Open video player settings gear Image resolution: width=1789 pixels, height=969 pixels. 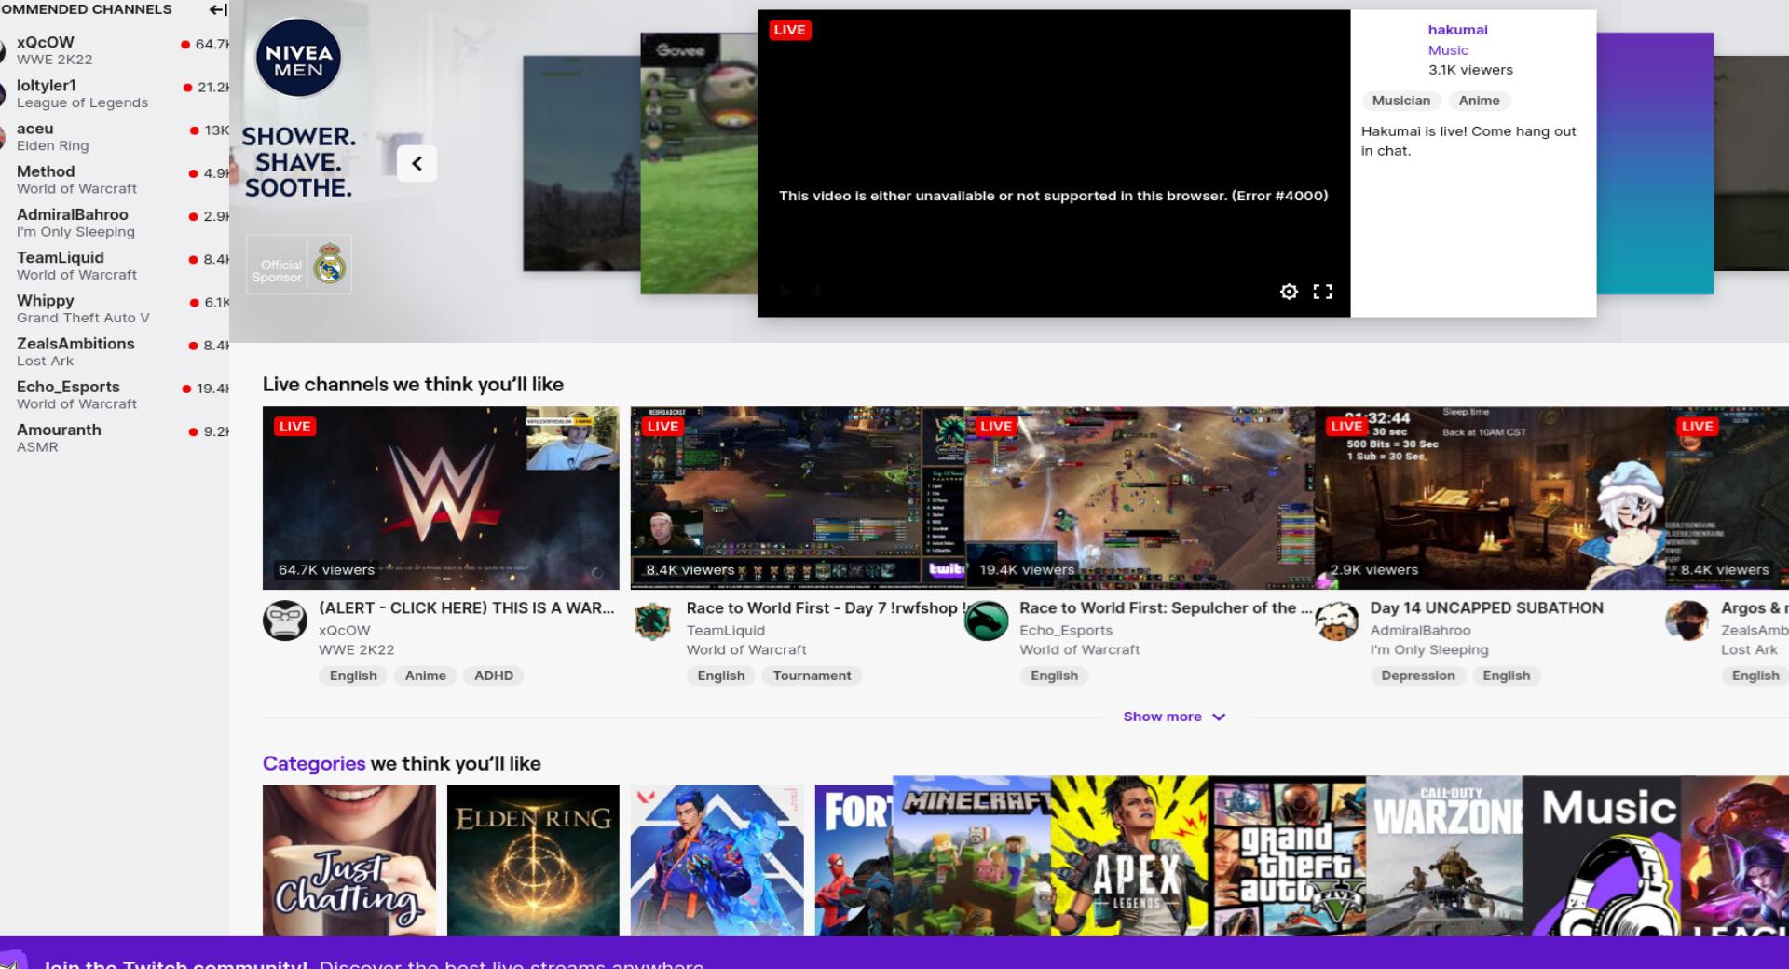point(1289,292)
